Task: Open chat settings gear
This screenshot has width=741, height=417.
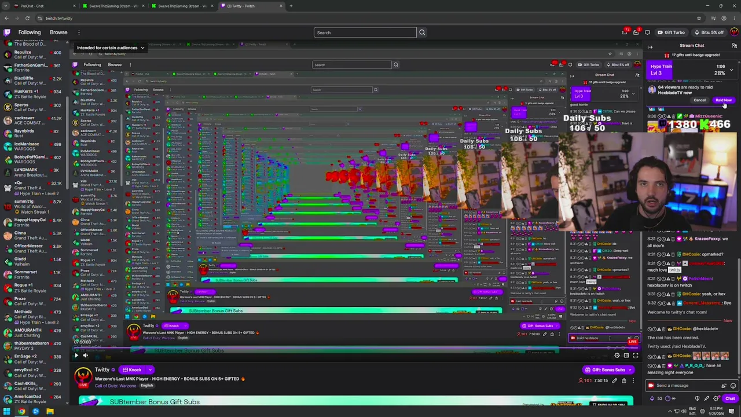Action: pos(716,398)
